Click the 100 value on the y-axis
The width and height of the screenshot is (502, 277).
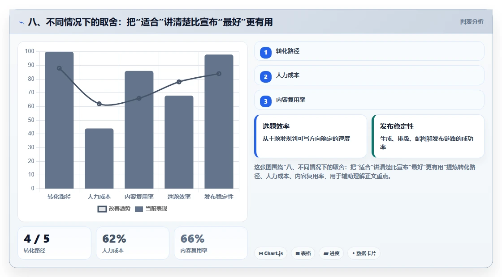point(30,51)
